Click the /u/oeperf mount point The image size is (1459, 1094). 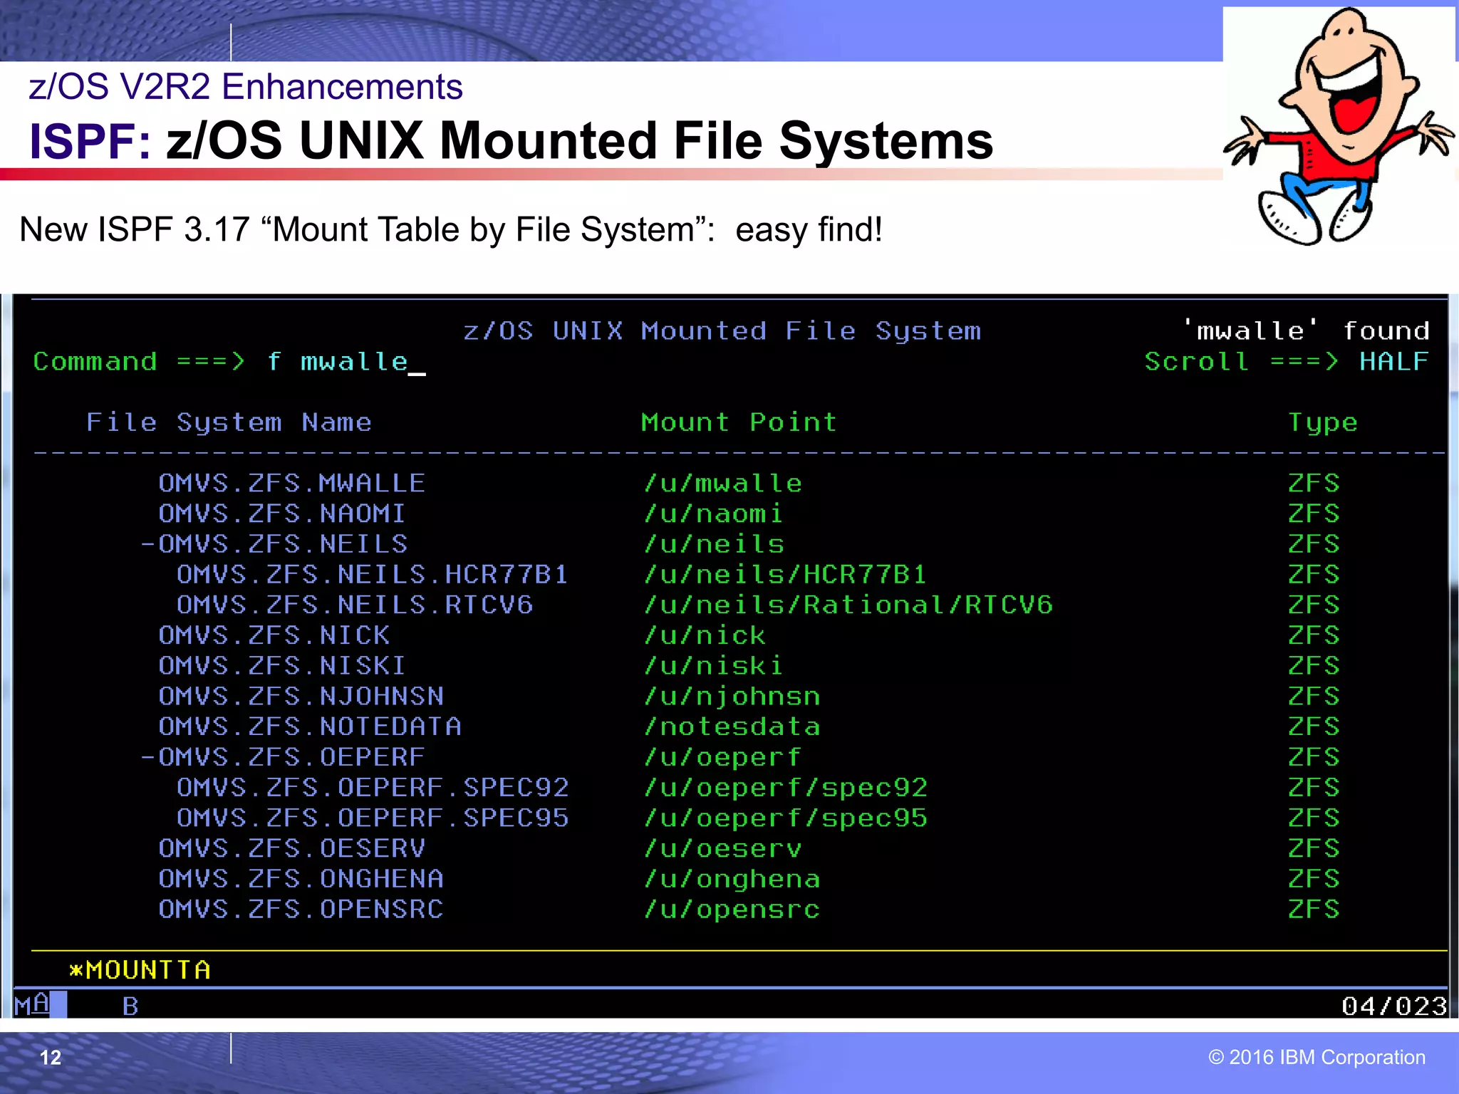pyautogui.click(x=722, y=757)
